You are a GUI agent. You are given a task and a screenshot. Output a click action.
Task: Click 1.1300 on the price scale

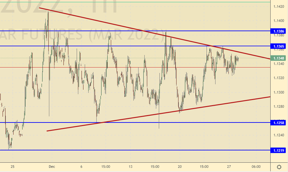[279, 92]
